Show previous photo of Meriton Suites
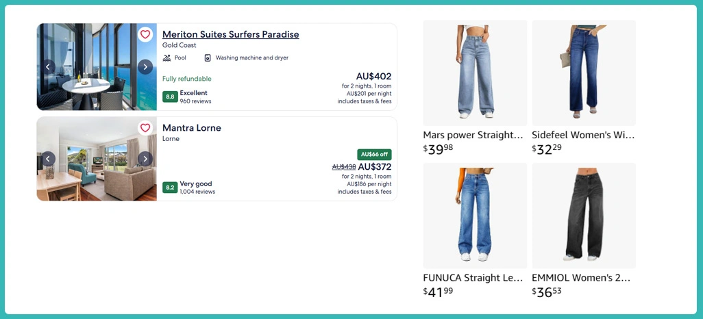Viewport: 703px width, 319px height. click(x=48, y=66)
